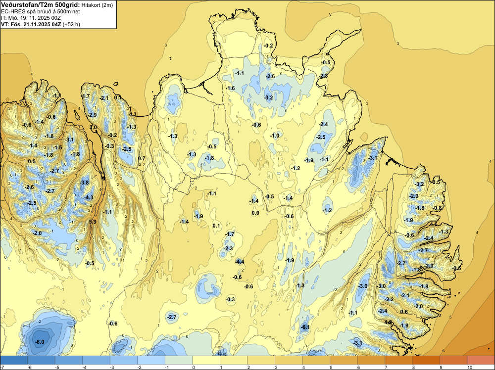Screen dimensions: 495x370
Task: Click the '-1.6' temperature value
Action: point(230,88)
